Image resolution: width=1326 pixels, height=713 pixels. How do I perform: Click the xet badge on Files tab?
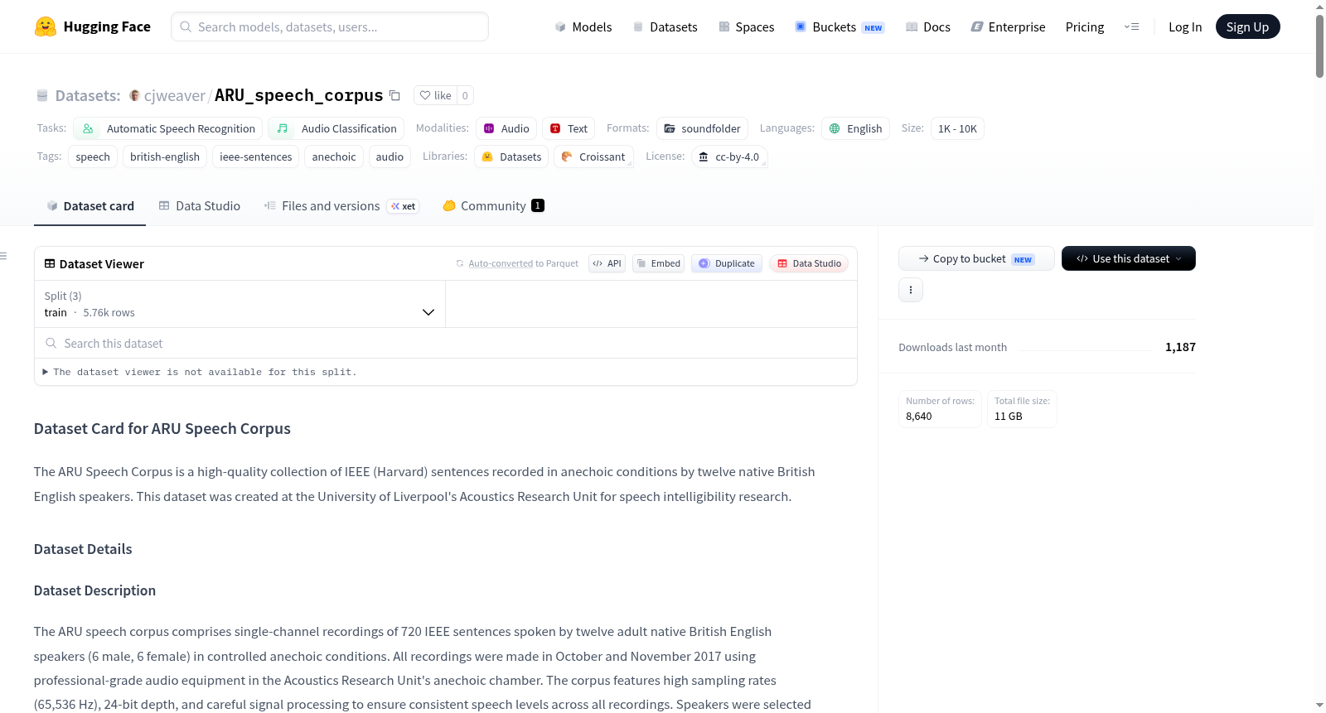tap(403, 206)
